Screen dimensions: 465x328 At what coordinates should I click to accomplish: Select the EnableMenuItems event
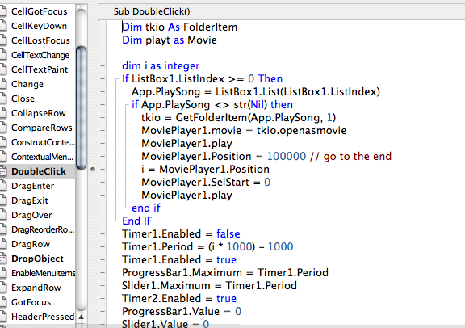(x=44, y=273)
